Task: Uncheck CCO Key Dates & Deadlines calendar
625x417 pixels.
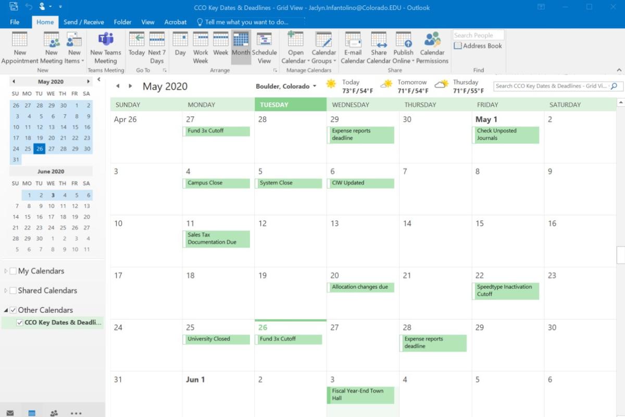Action: [x=20, y=323]
